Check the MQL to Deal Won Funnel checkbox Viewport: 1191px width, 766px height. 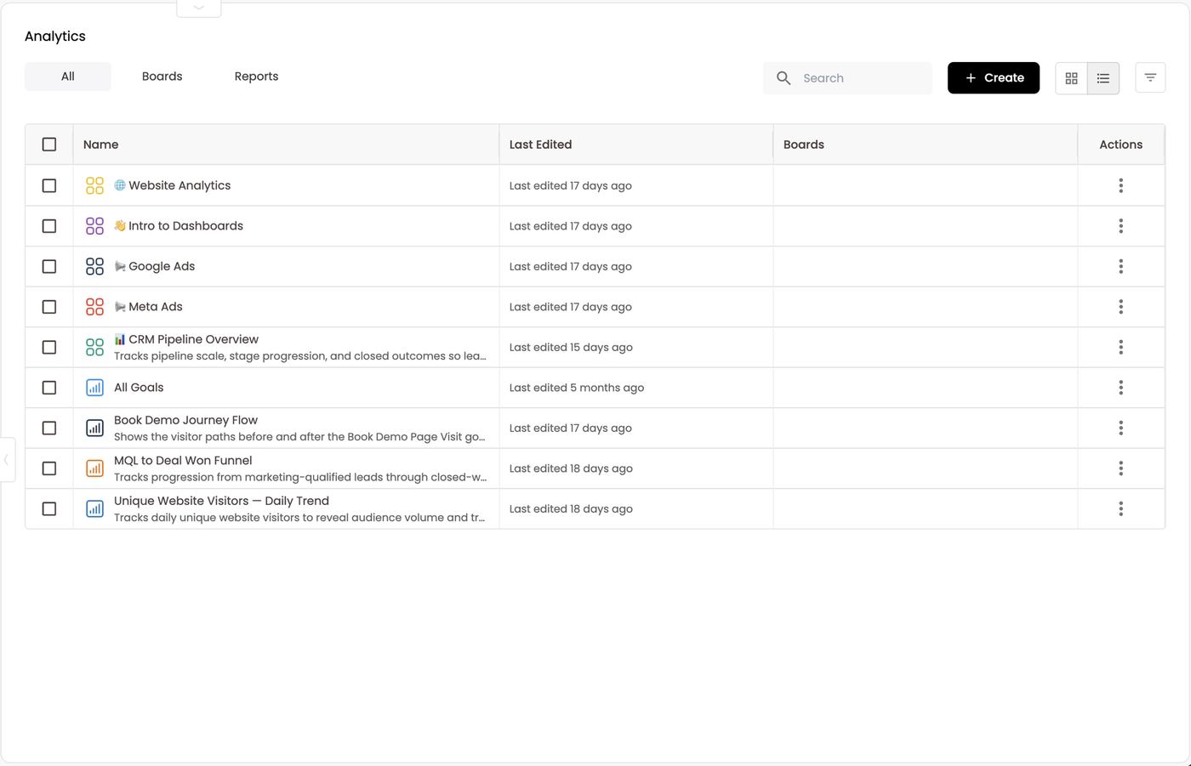(x=49, y=468)
